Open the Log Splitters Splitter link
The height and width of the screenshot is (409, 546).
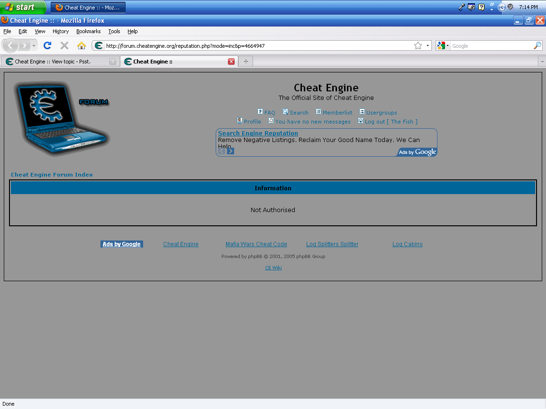pos(332,244)
